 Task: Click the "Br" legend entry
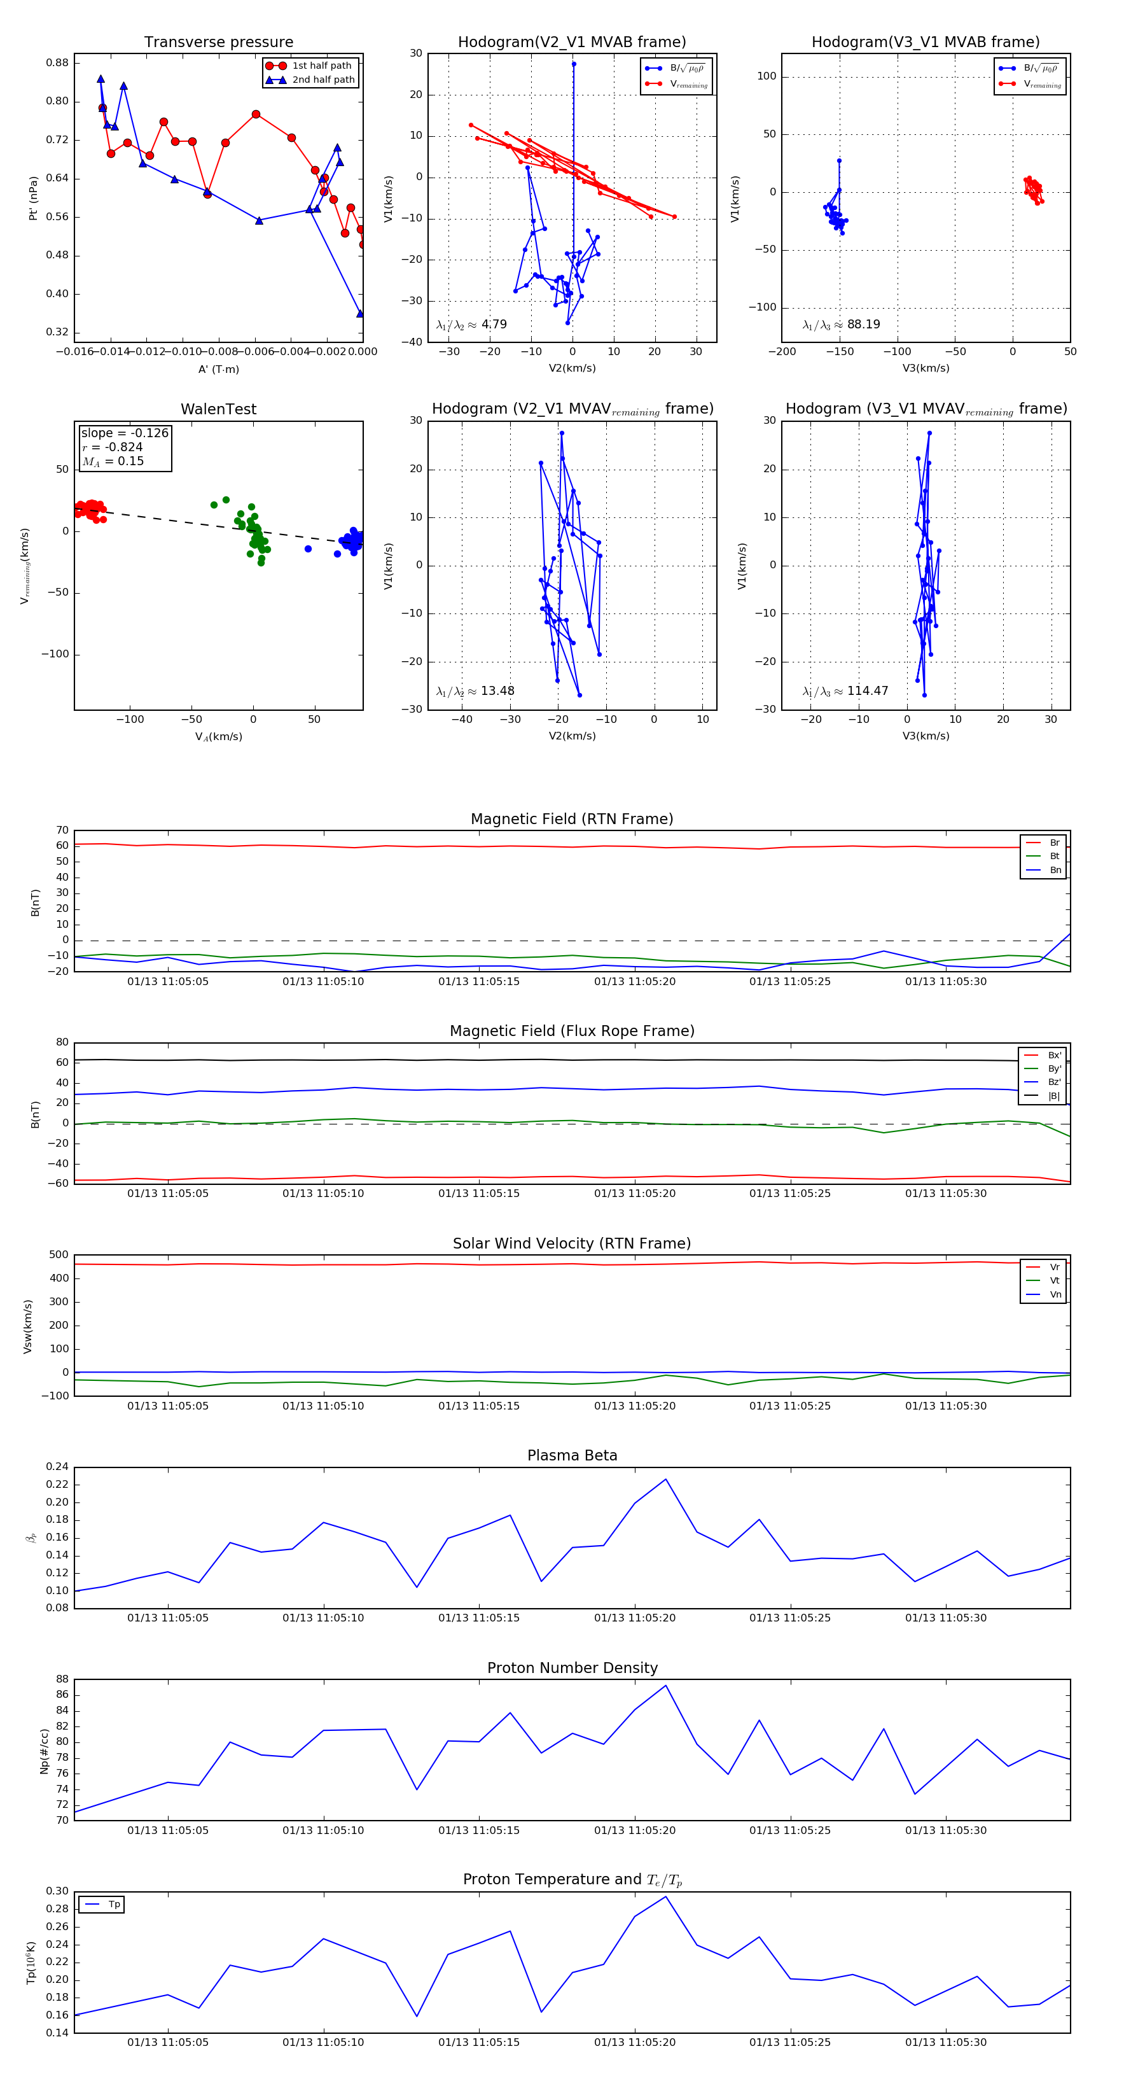[x=1044, y=843]
